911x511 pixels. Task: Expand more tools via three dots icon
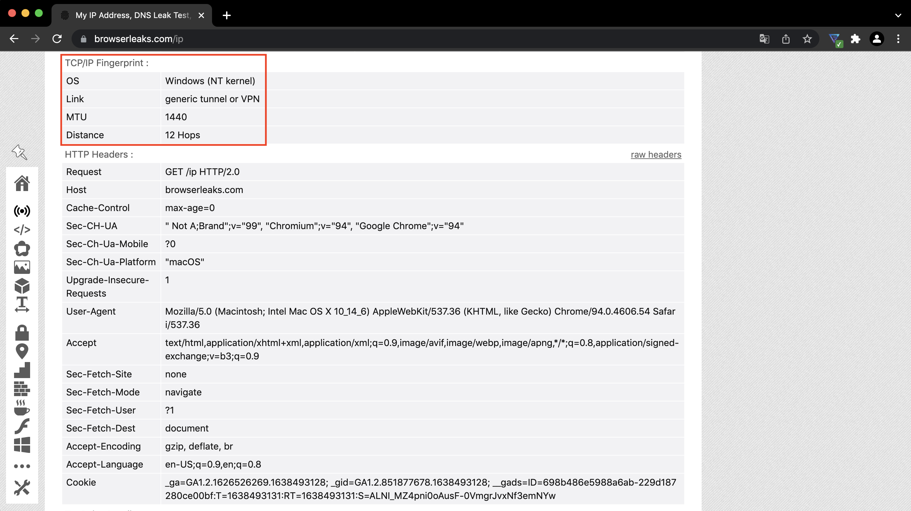coord(22,466)
